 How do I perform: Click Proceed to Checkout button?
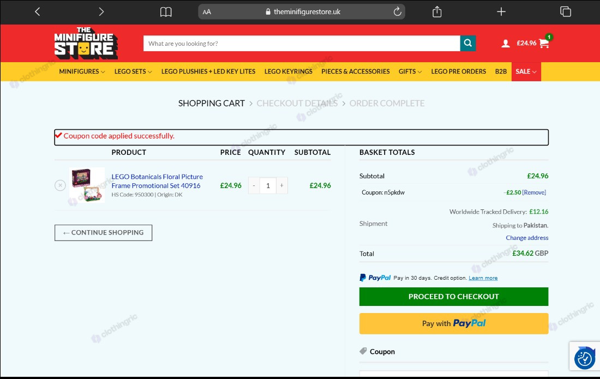point(453,297)
